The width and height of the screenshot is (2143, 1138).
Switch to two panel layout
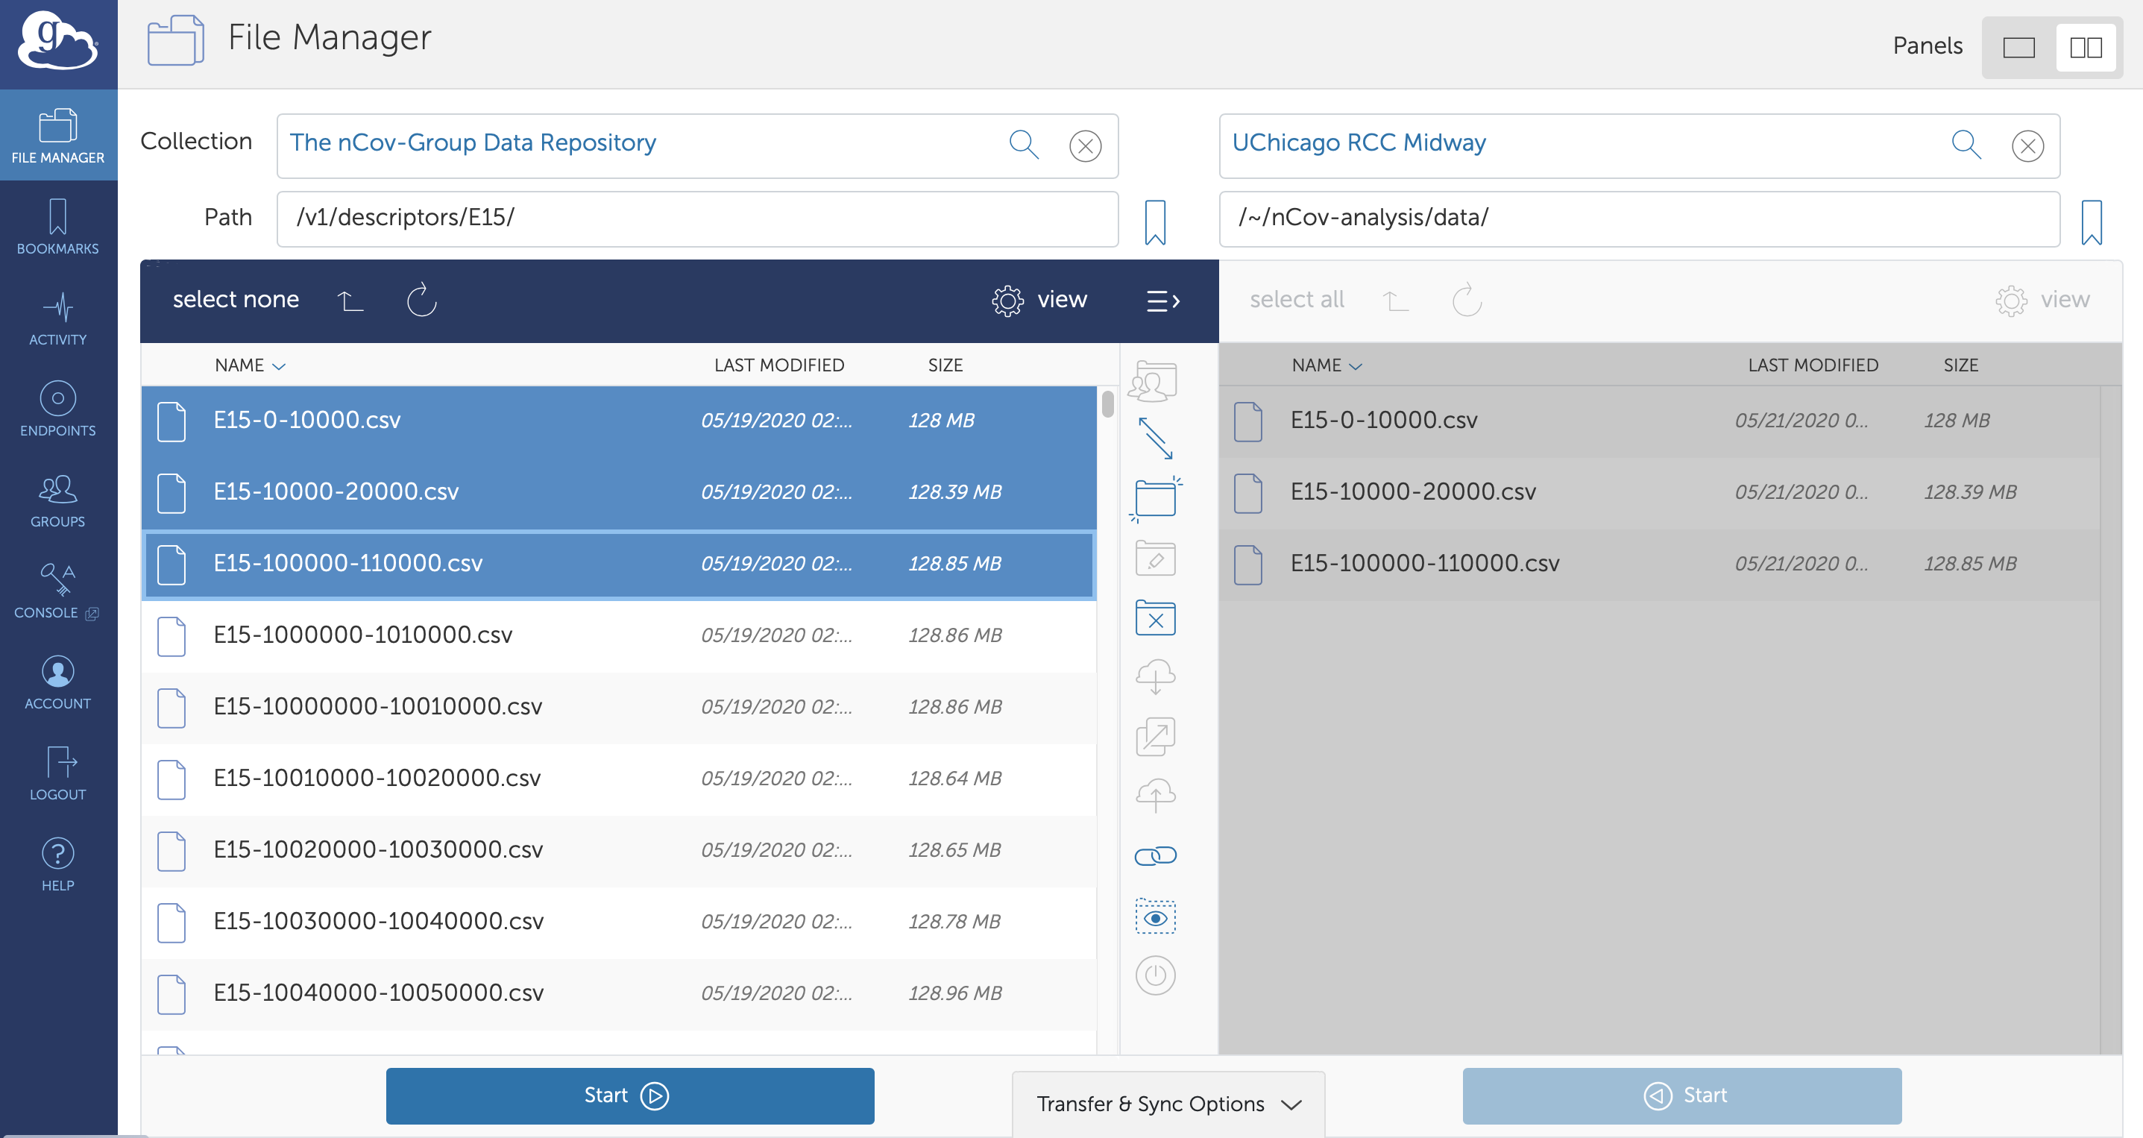[x=2085, y=48]
